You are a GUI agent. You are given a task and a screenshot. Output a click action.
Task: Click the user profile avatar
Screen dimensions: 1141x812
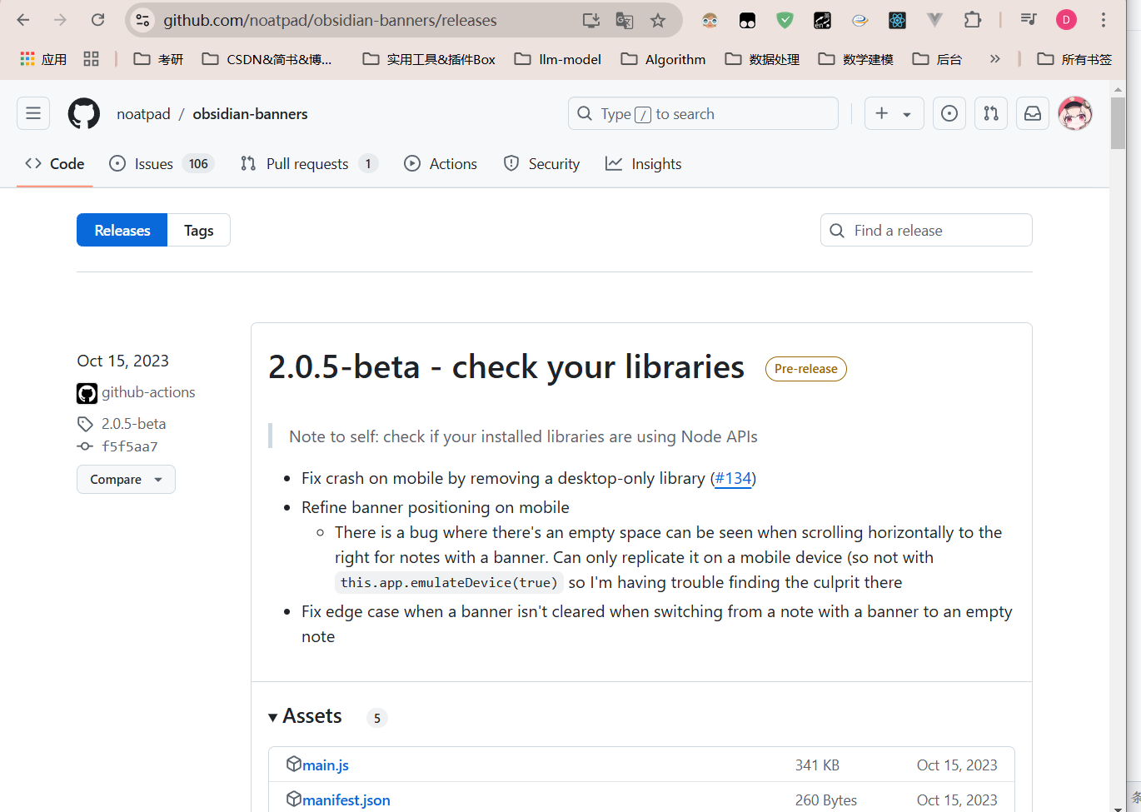click(x=1074, y=113)
